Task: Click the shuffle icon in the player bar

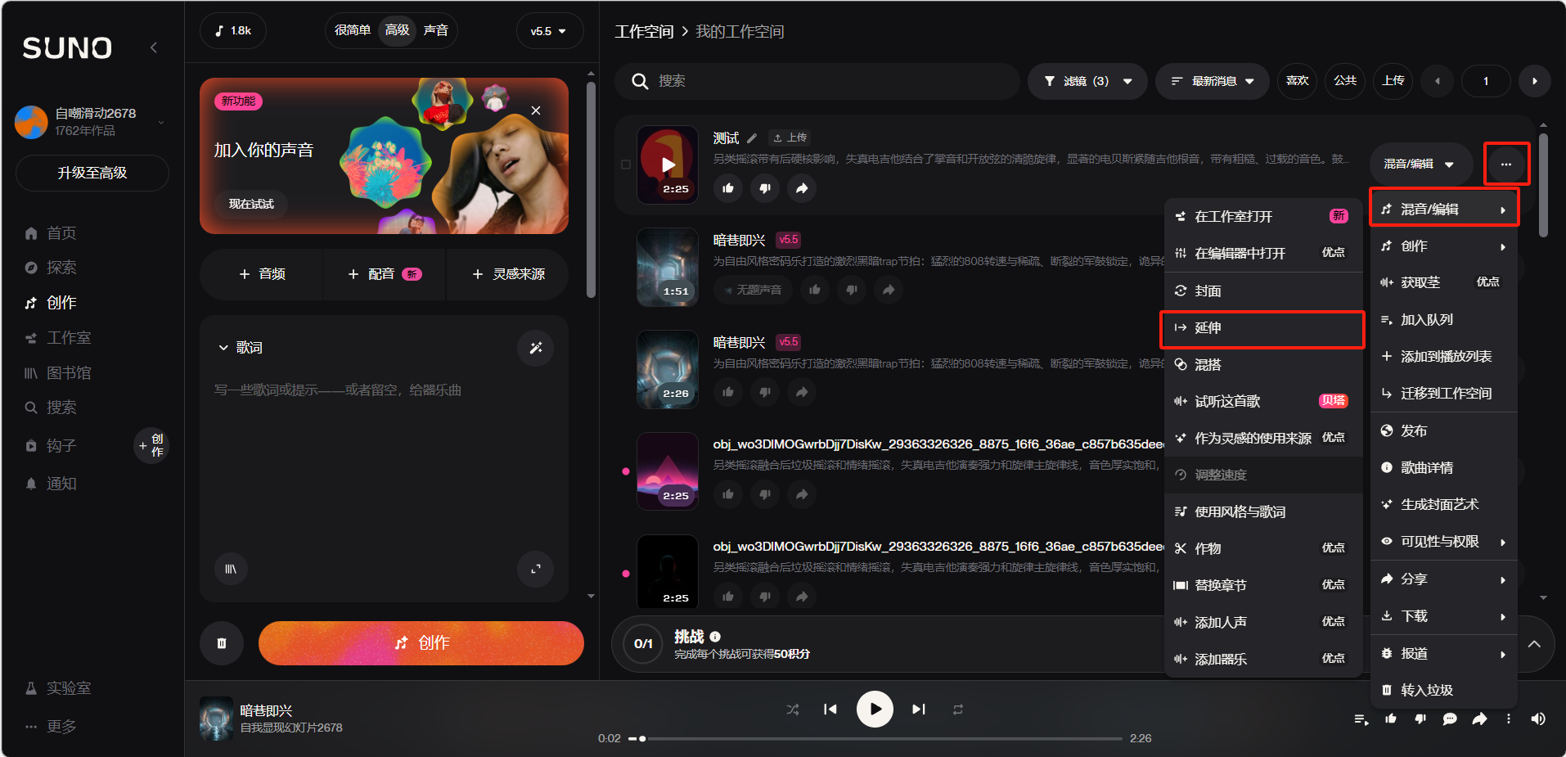Action: coord(792,710)
